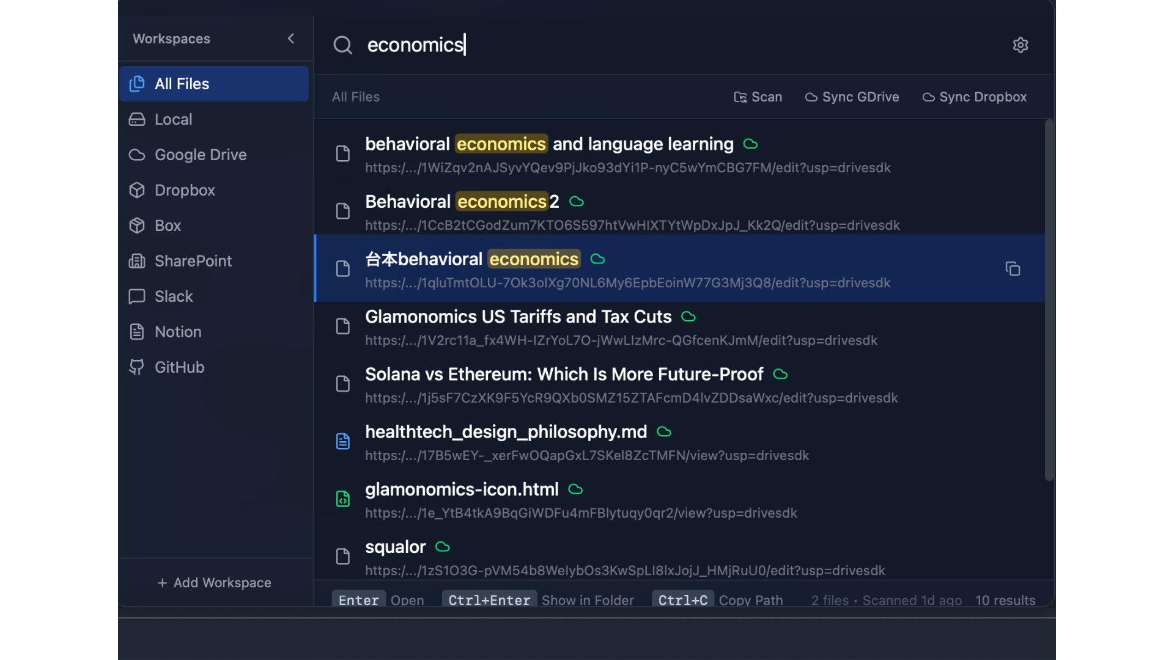Start Sync GDrive
The height and width of the screenshot is (660, 1174).
pos(852,97)
